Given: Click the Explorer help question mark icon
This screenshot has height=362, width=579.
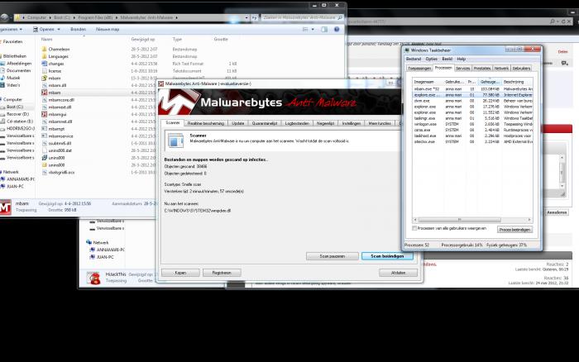Looking at the screenshot, I should [337, 29].
